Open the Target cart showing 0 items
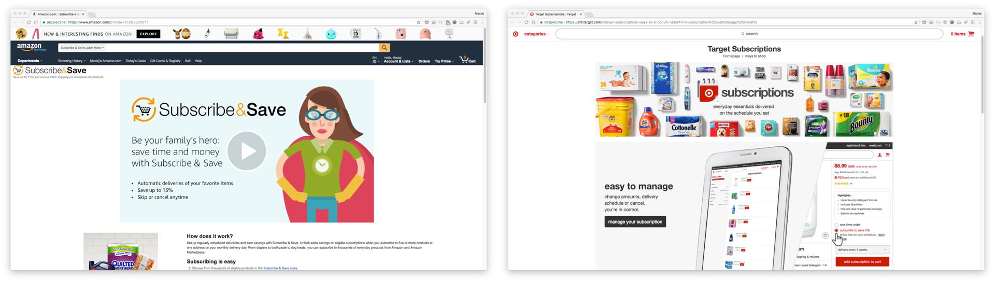Image resolution: width=995 pixels, height=293 pixels. [962, 34]
